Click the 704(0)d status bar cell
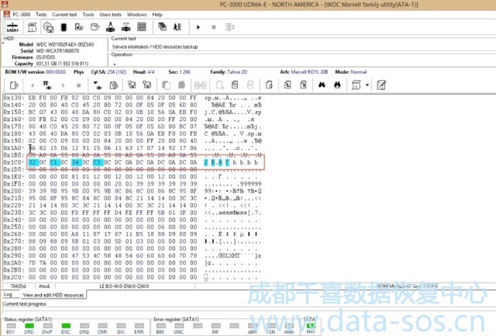Viewport: 496px width, 336px height. 18,286
